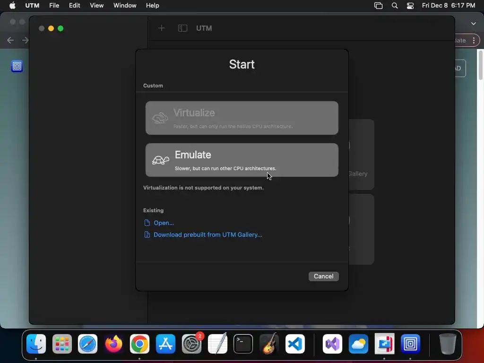Open App Store from the Dock
Screen dimensions: 484x363
coord(165,344)
